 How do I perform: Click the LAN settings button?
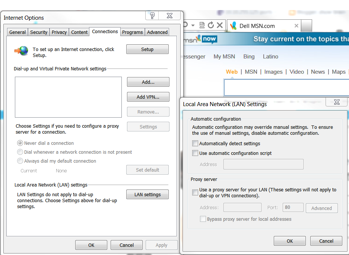coord(147,194)
